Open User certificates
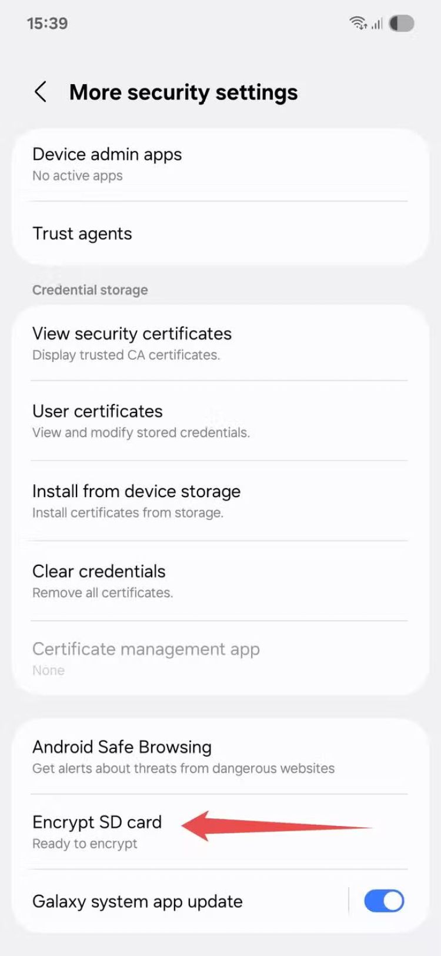 point(98,411)
